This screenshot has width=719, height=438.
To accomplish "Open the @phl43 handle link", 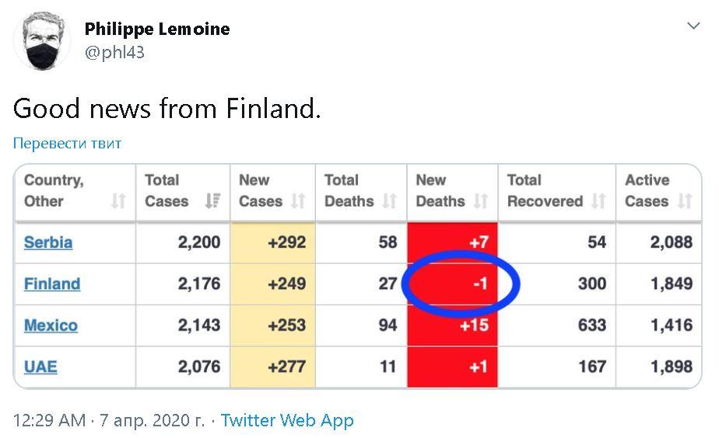I will pyautogui.click(x=114, y=53).
